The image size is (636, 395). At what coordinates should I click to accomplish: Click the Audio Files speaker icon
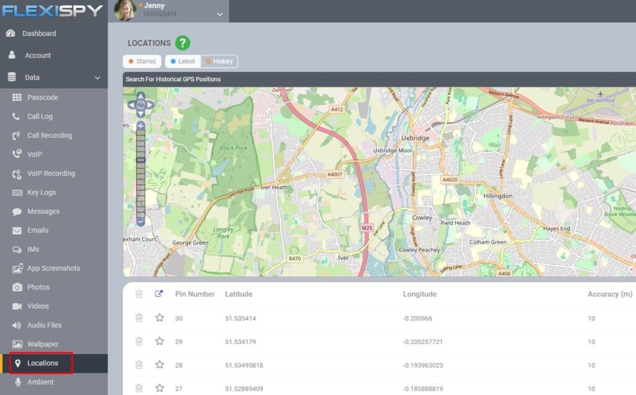(17, 325)
